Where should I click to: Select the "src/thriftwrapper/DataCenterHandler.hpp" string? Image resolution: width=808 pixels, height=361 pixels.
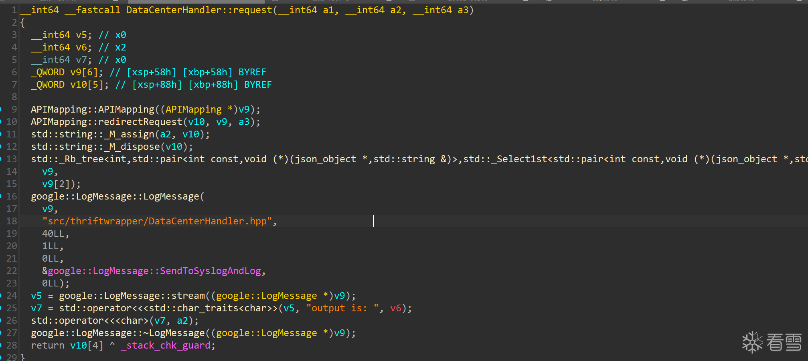click(x=157, y=221)
